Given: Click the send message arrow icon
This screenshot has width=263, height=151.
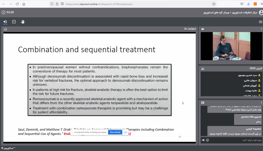Looking at the screenshot, I should 203,140.
